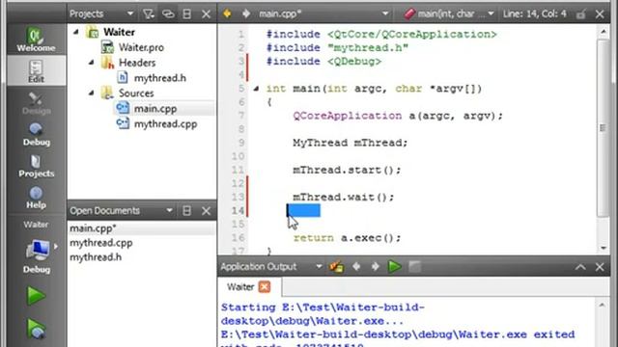Split the Open Documents panel

click(186, 211)
